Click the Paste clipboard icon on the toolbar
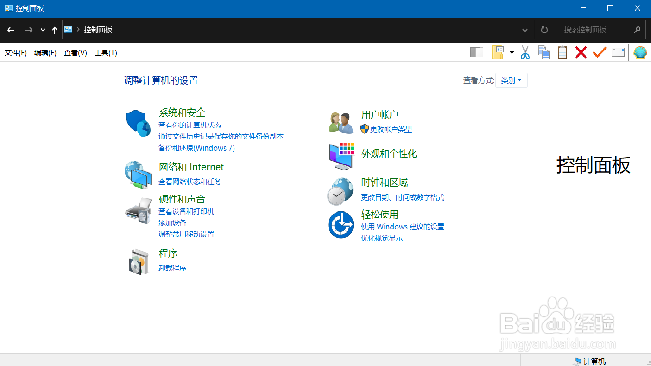 tap(562, 52)
